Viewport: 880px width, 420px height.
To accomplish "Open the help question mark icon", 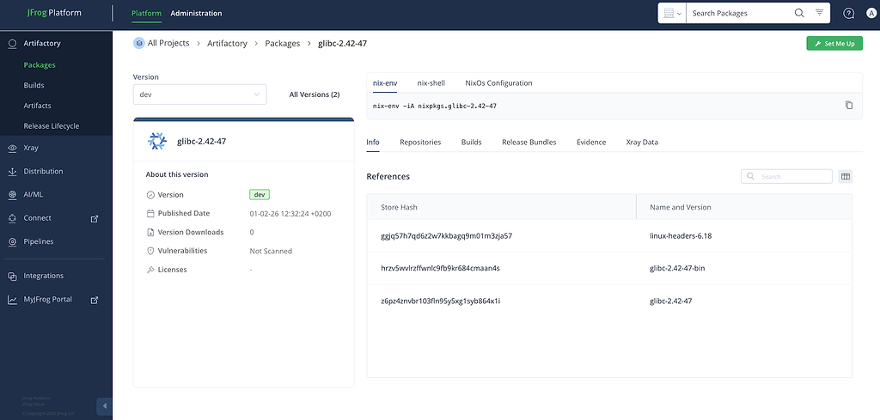I will click(x=848, y=13).
